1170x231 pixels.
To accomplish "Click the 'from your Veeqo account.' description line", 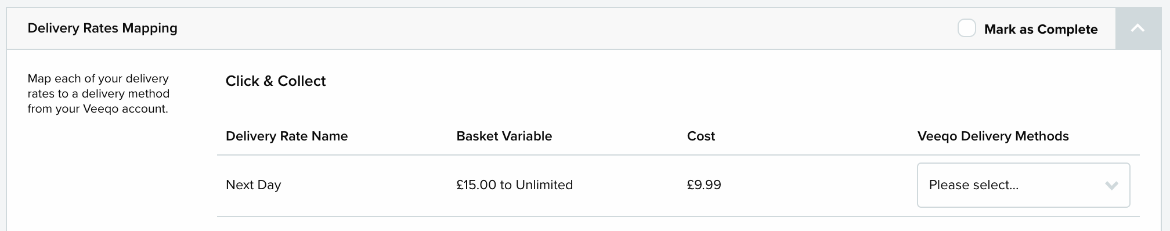I will (x=98, y=109).
